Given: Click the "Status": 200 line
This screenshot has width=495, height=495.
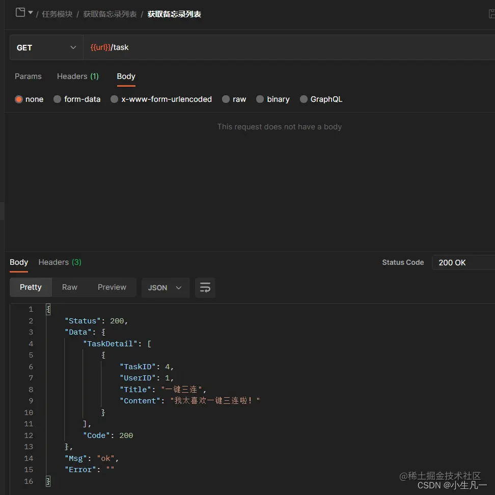Looking at the screenshot, I should click(96, 321).
